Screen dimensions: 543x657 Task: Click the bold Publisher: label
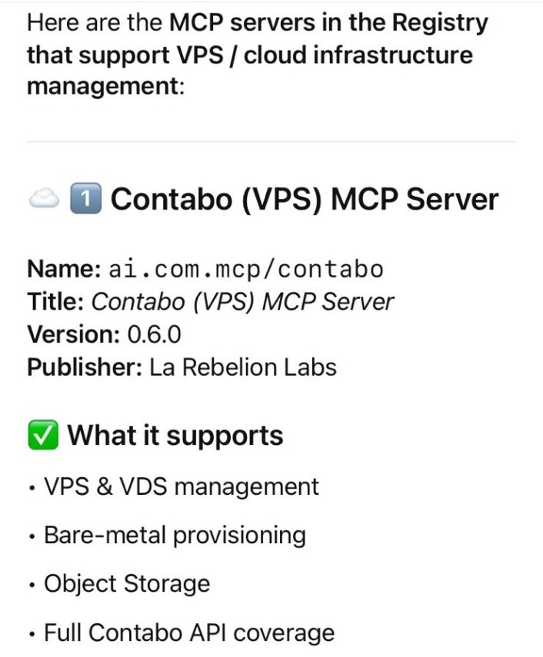(85, 367)
